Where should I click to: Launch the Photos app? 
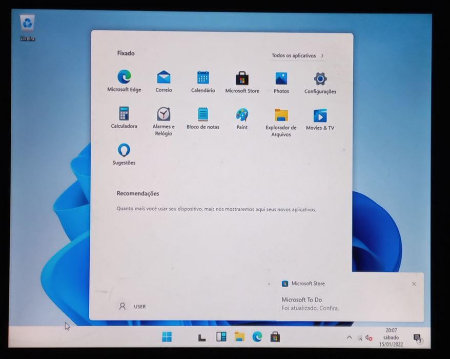point(281,83)
